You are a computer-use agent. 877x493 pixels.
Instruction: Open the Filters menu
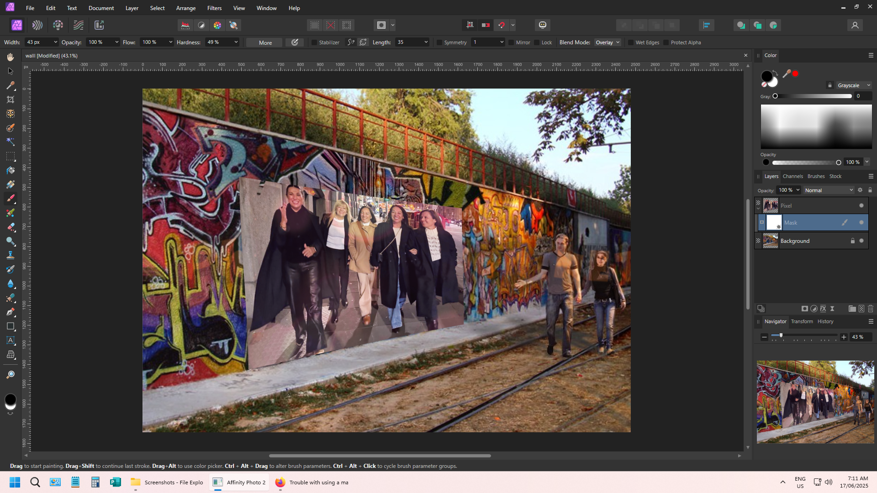click(214, 8)
